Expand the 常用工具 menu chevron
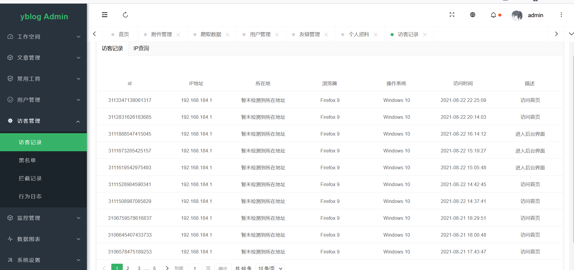The height and width of the screenshot is (270, 574). coord(78,79)
